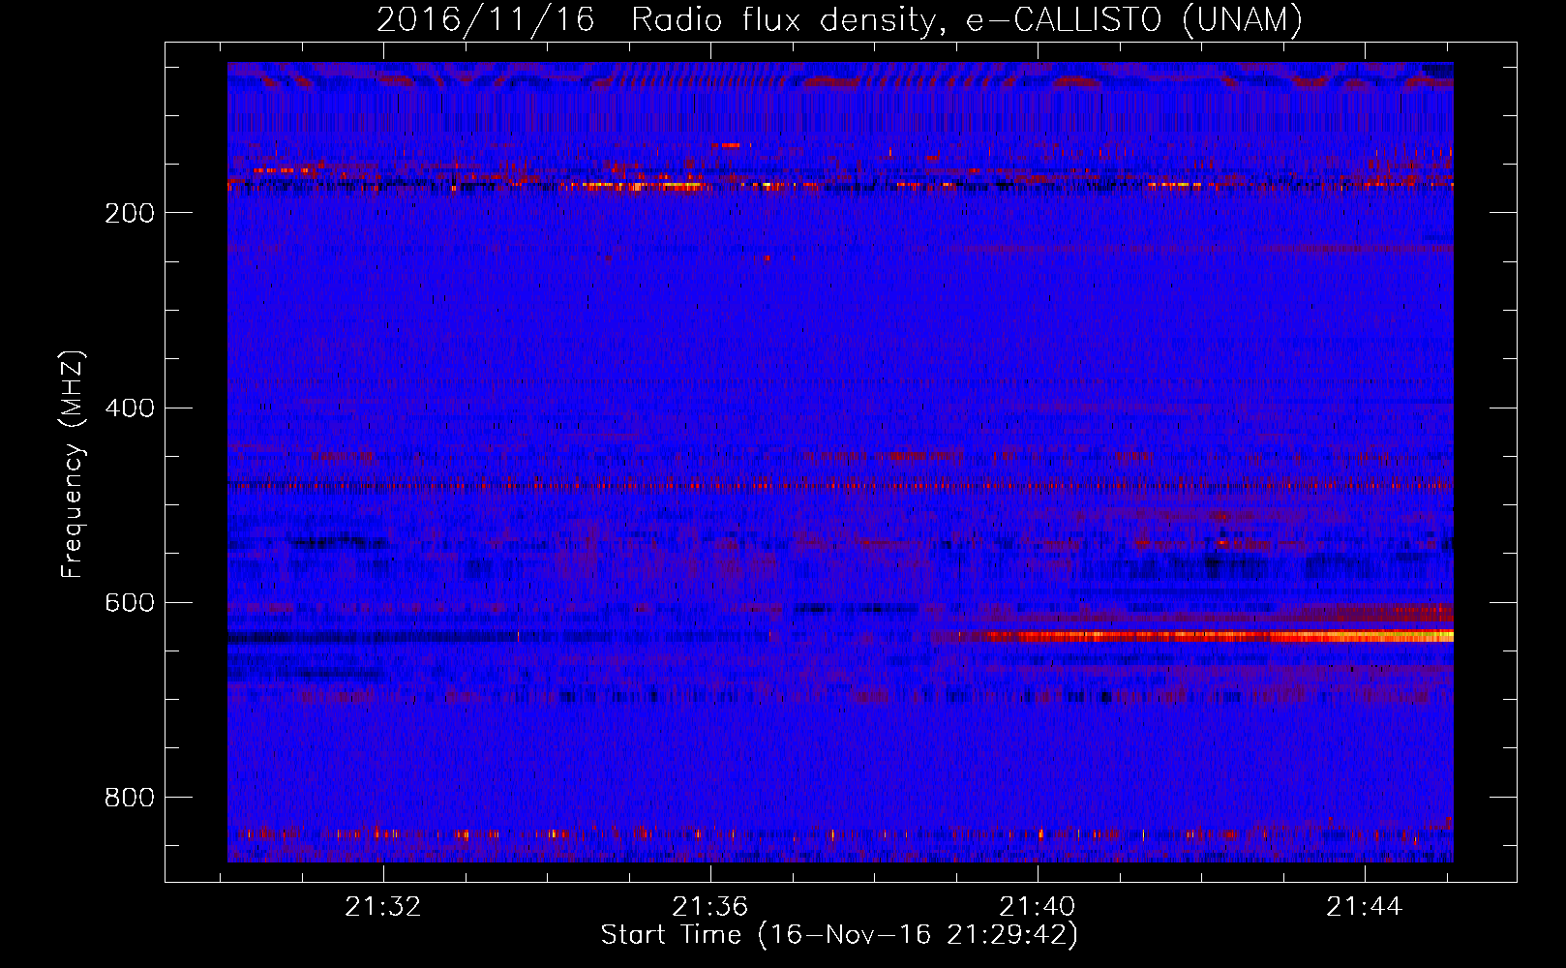Click the '800' frequency tick label
Viewport: 1566px width, 968px height.
(x=130, y=798)
